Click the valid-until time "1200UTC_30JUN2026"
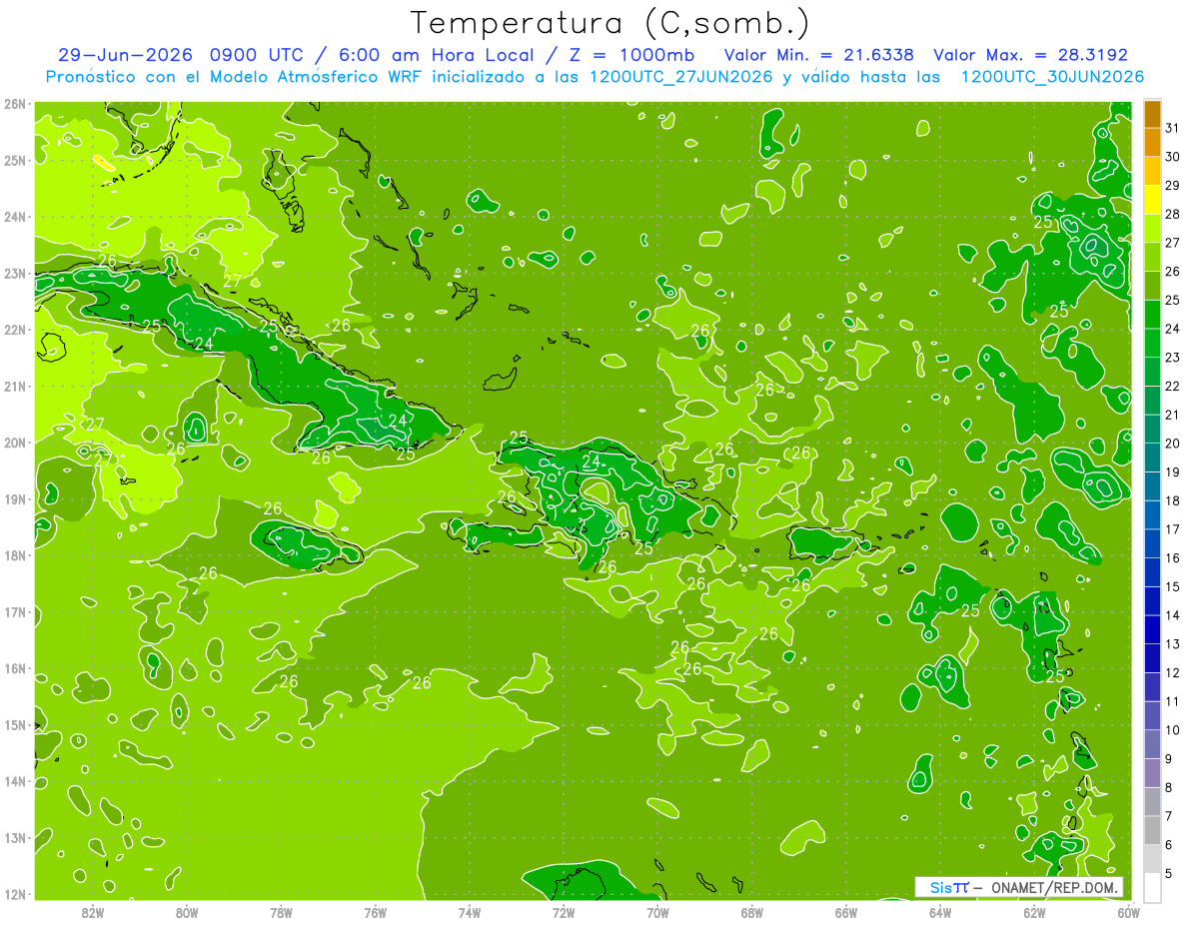This screenshot has height=926, width=1199. pyautogui.click(x=1052, y=77)
